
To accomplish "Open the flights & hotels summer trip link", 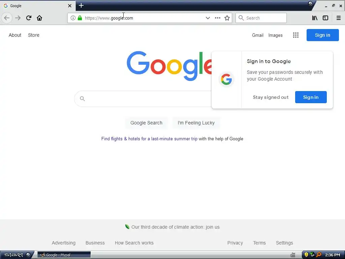I will tap(149, 139).
